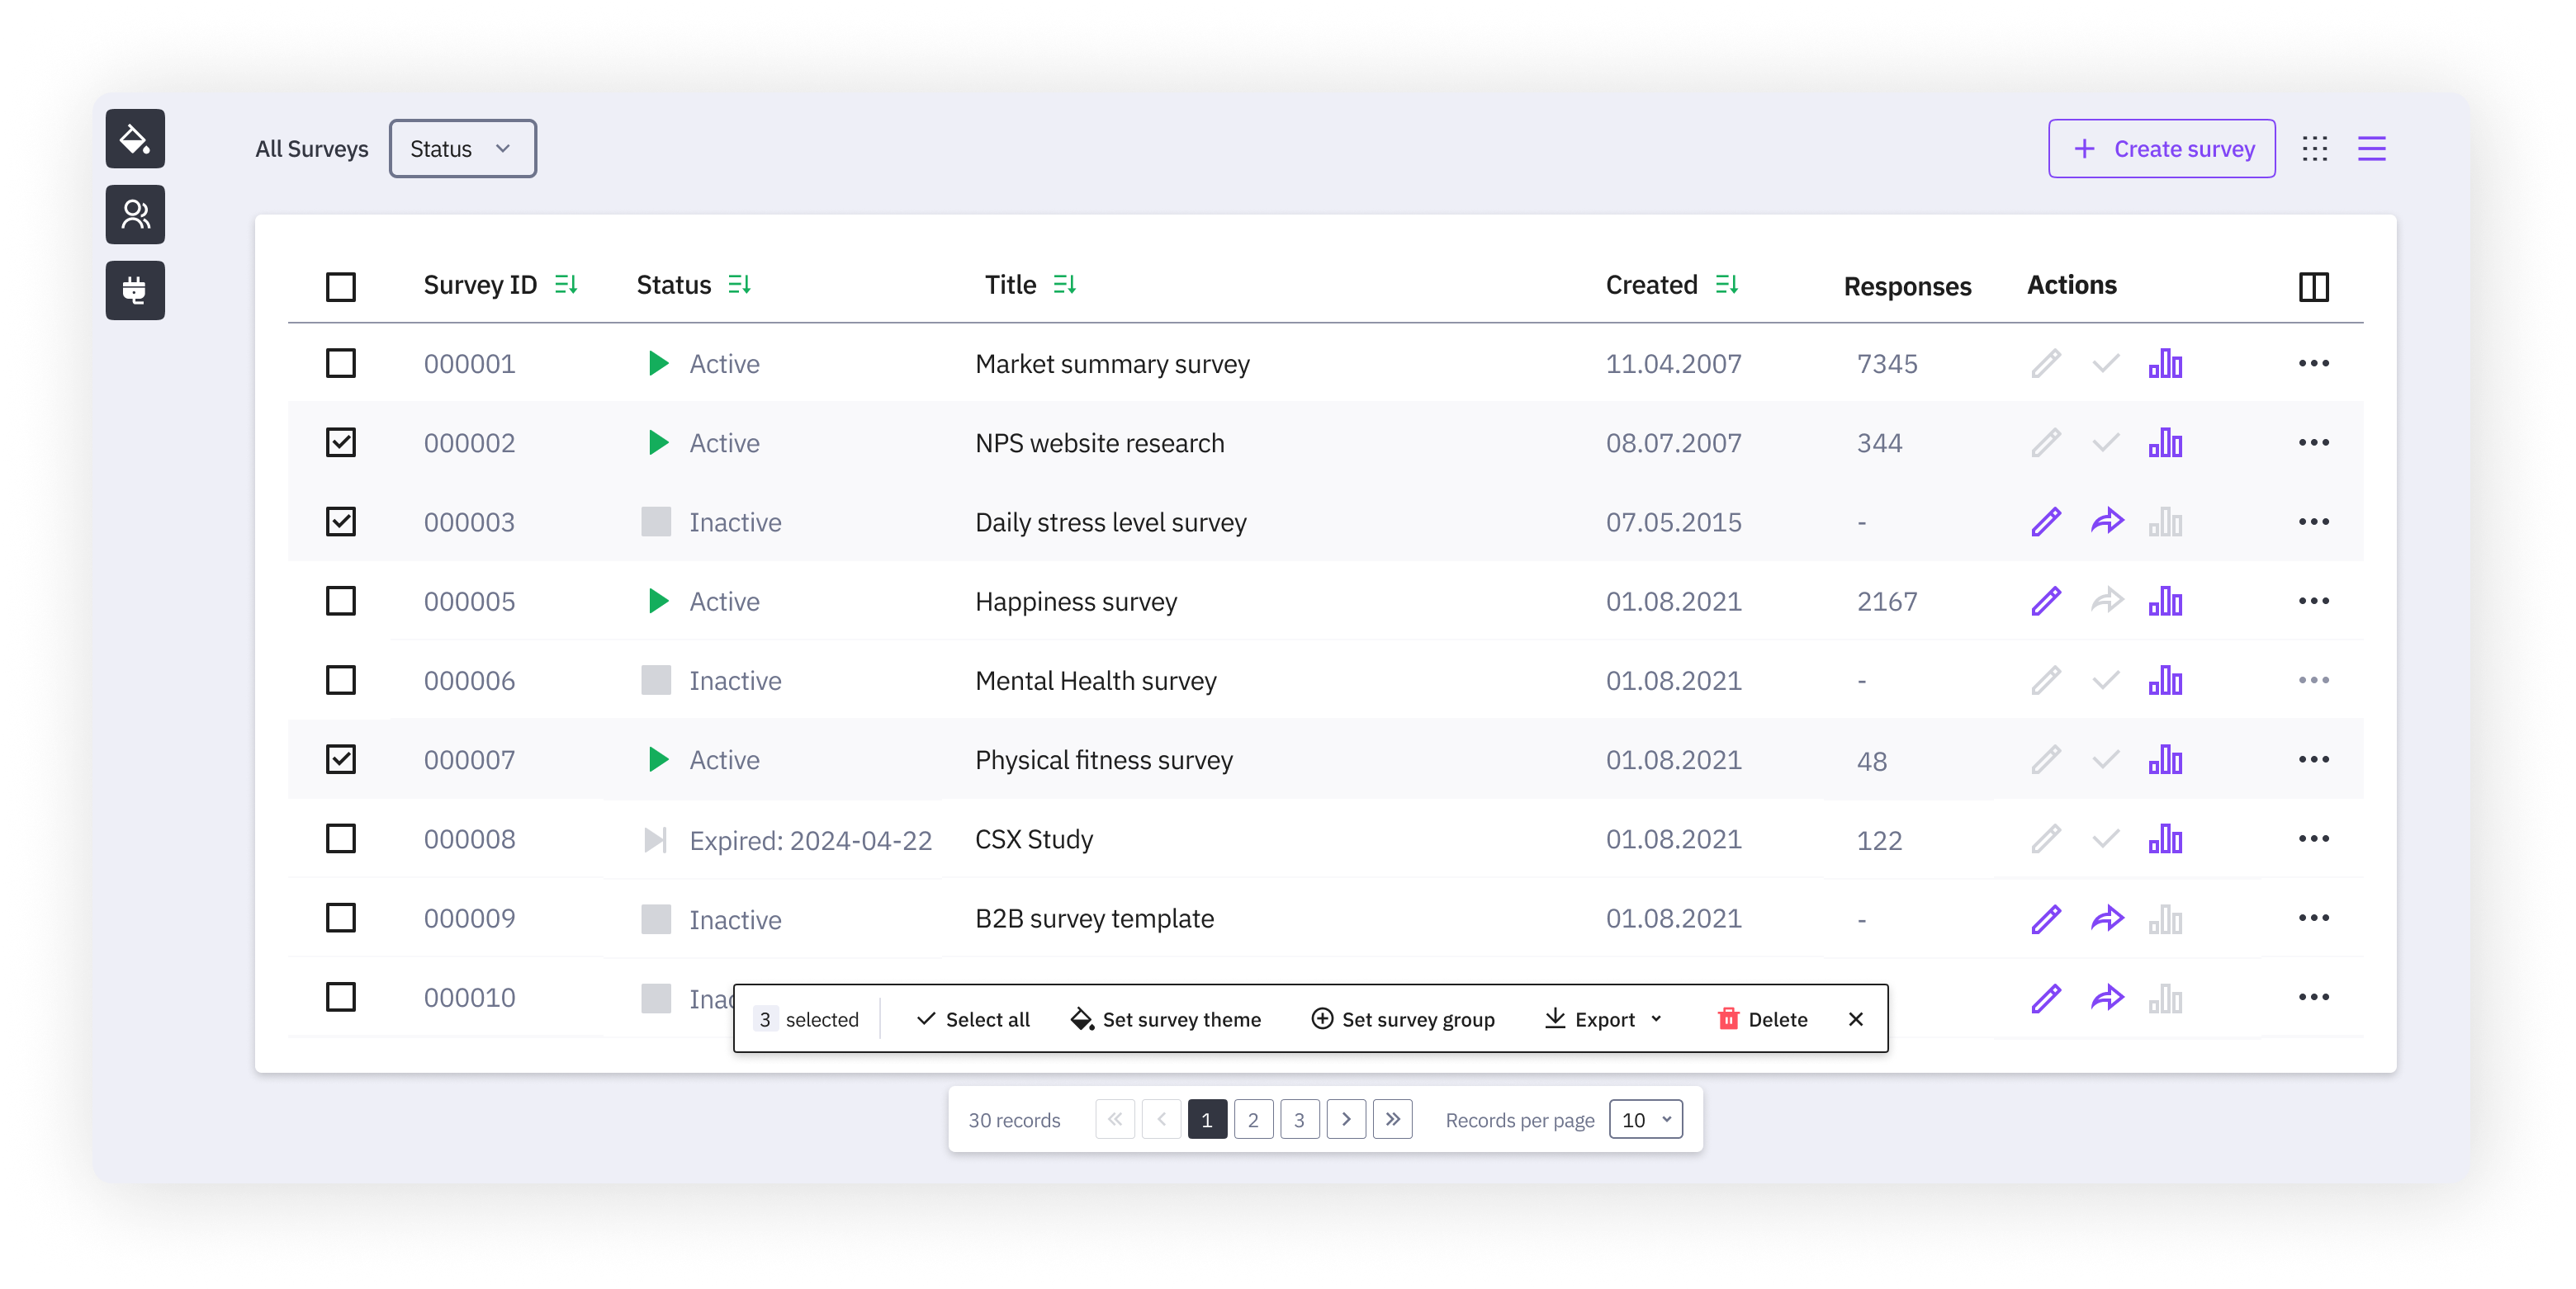
Task: Delete the selected surveys
Action: 1763,1019
